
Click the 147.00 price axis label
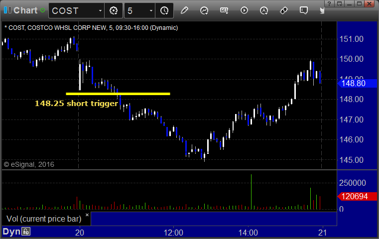coord(352,119)
